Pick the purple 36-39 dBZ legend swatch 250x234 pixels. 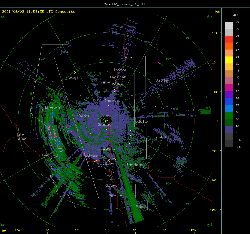click(229, 95)
